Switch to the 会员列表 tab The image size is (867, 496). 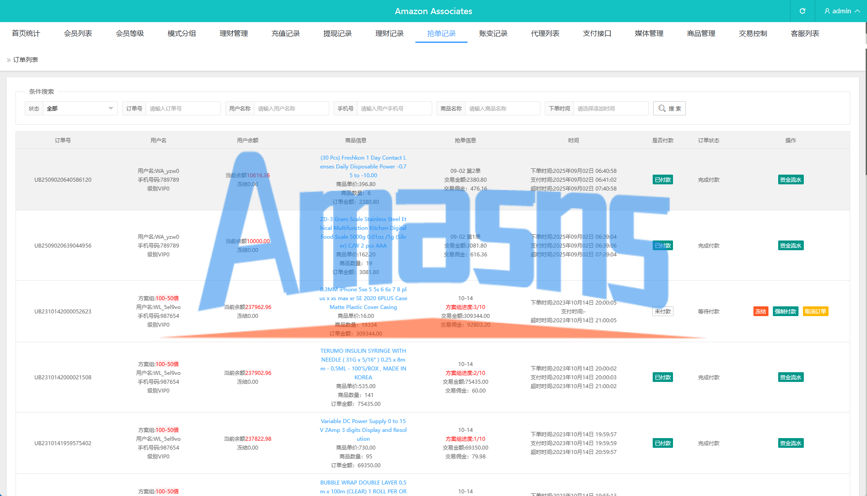click(x=78, y=34)
